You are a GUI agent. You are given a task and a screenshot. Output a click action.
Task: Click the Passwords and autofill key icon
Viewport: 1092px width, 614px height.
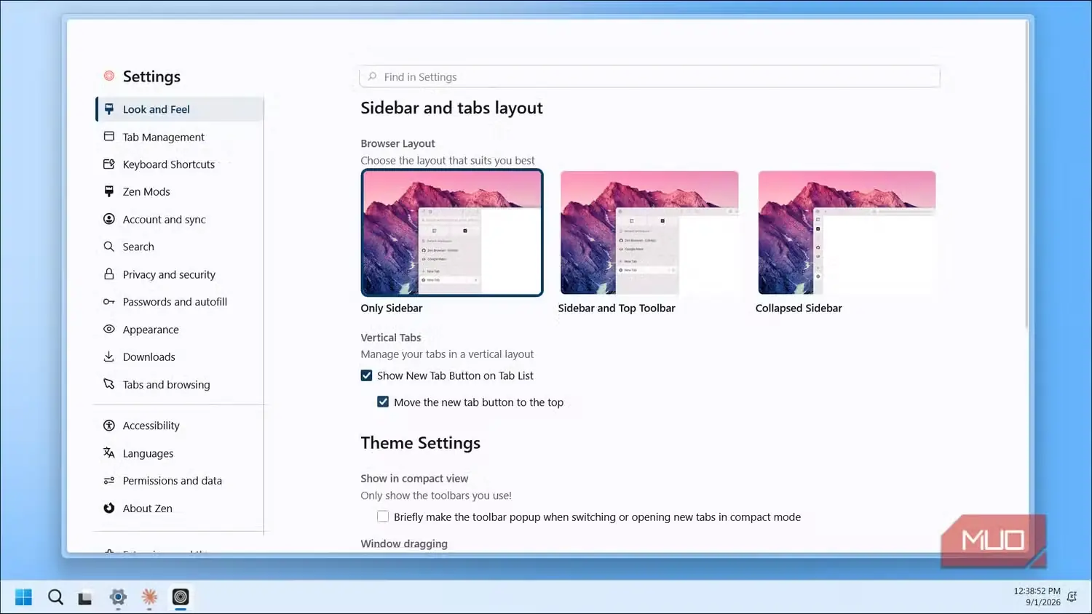click(109, 302)
